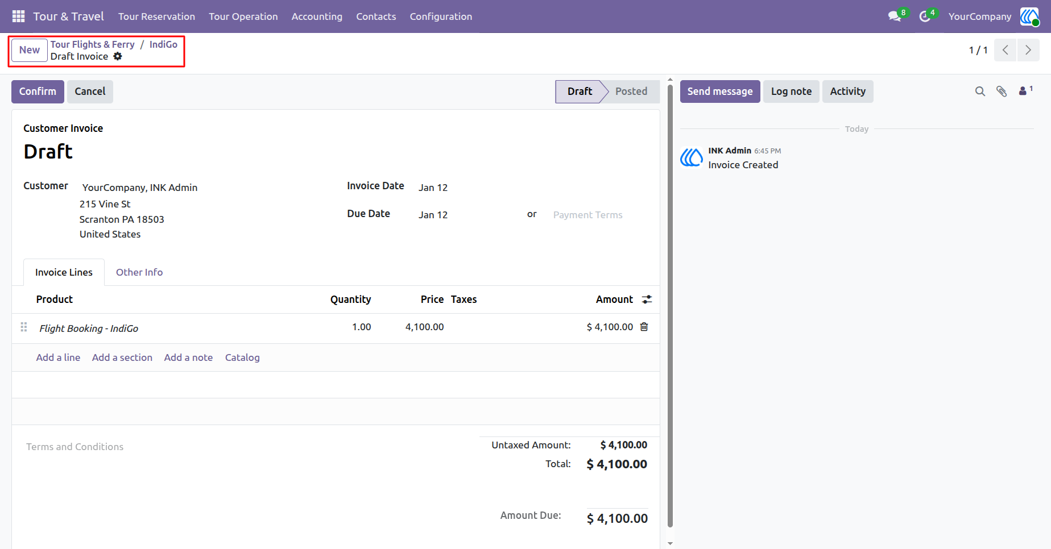Open Tour Operation menu
This screenshot has width=1051, height=549.
tap(243, 16)
